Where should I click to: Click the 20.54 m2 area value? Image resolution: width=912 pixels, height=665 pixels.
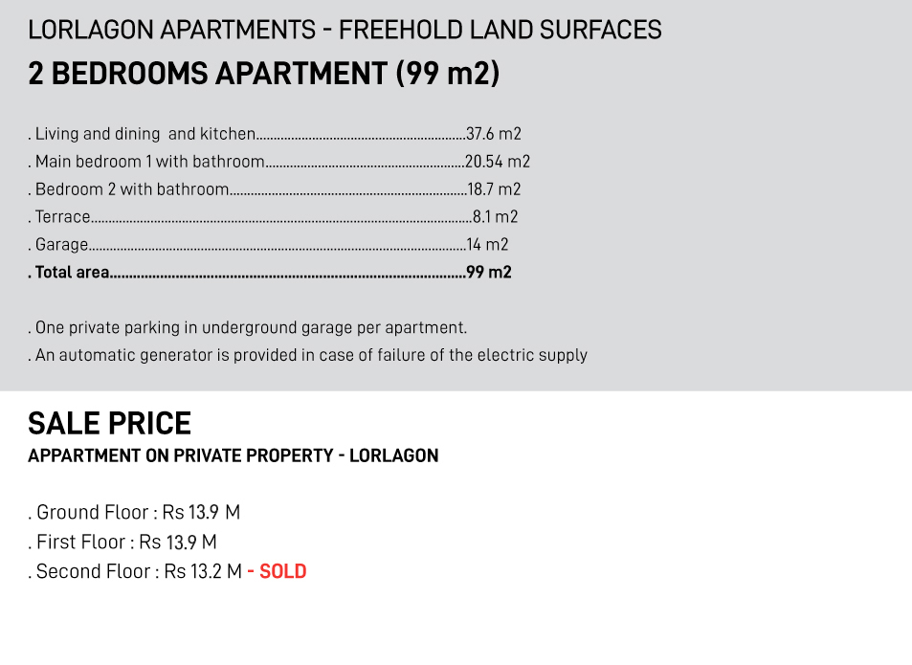point(498,162)
